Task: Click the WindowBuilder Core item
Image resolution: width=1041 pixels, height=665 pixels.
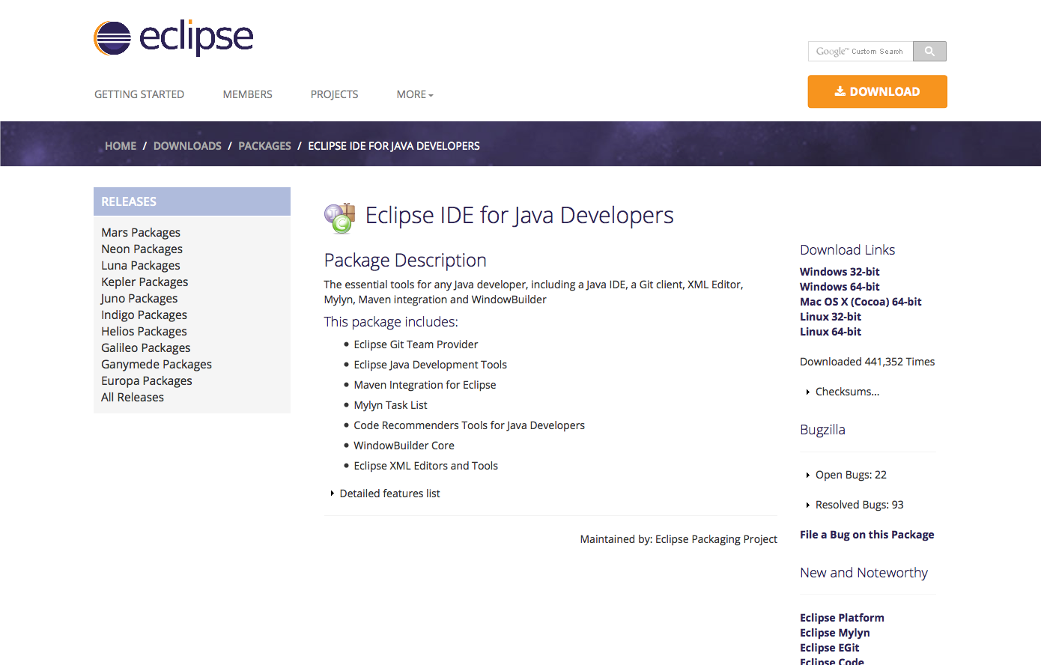Action: coord(404,446)
